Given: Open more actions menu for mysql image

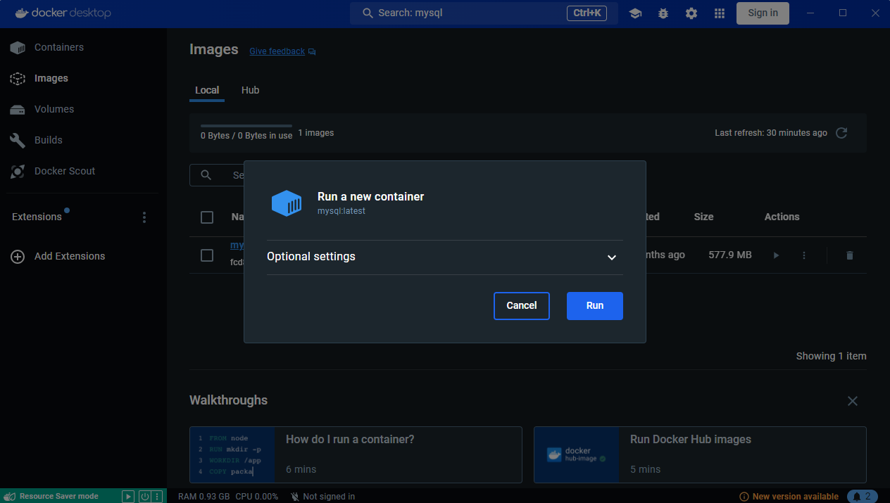Looking at the screenshot, I should 804,255.
